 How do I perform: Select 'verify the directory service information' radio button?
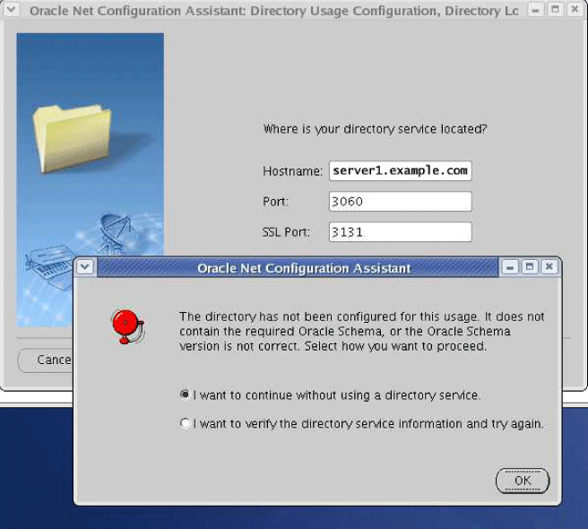tap(186, 423)
